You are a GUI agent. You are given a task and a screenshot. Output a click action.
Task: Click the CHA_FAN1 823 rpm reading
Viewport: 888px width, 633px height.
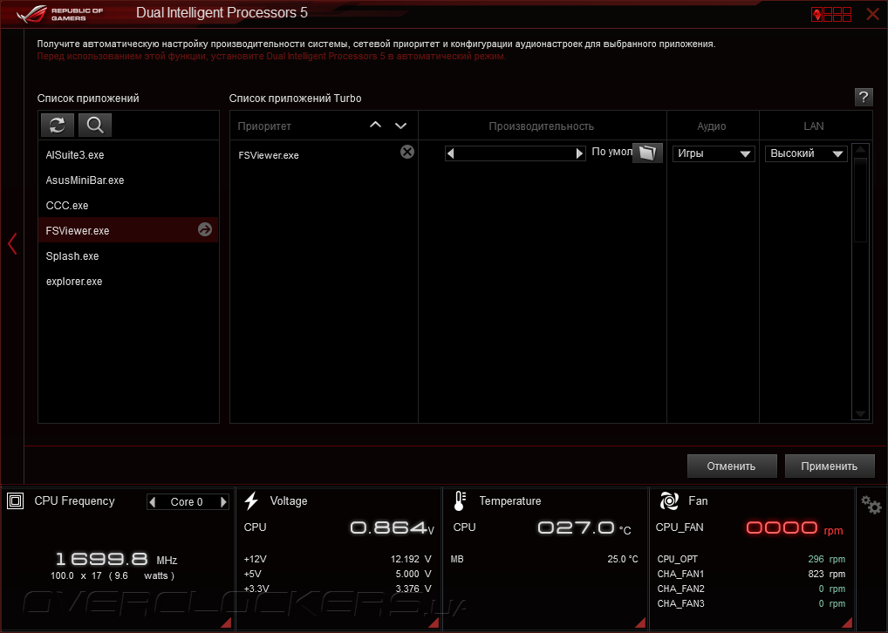(x=826, y=574)
